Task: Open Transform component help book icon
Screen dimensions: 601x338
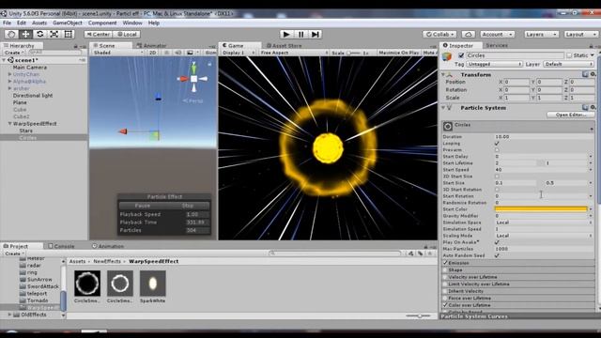Action: click(x=585, y=74)
